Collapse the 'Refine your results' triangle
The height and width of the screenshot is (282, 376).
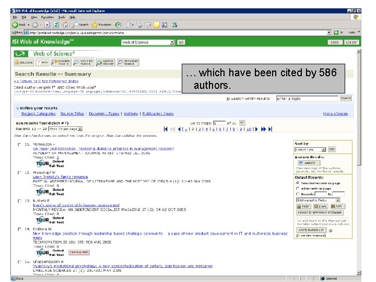point(17,108)
